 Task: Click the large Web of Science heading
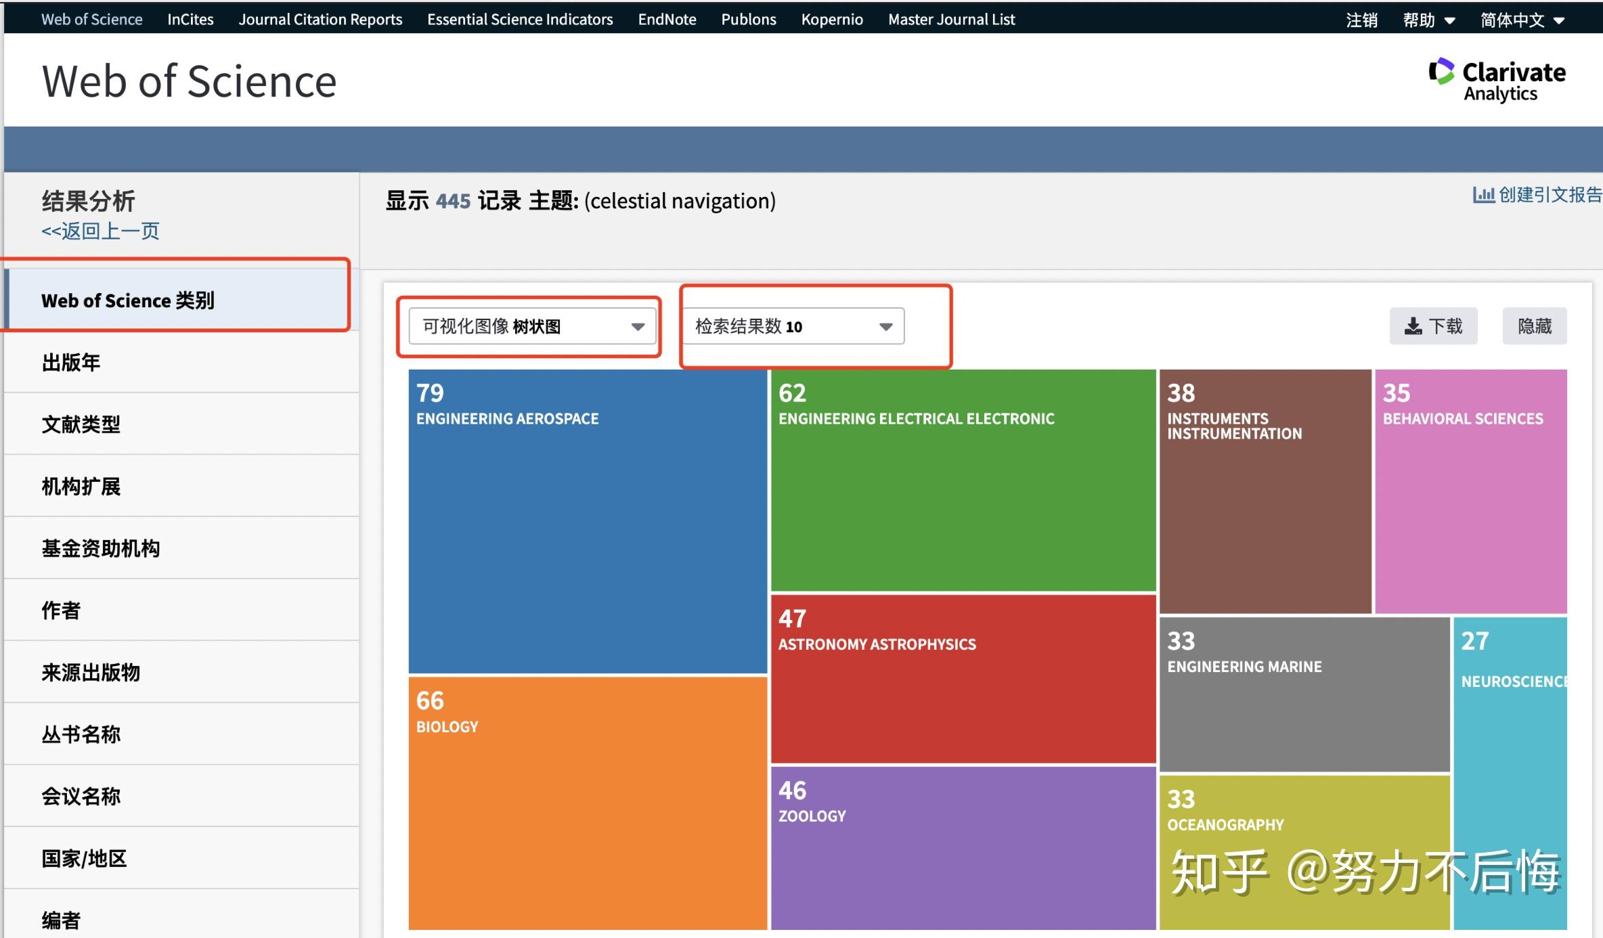coord(190,81)
